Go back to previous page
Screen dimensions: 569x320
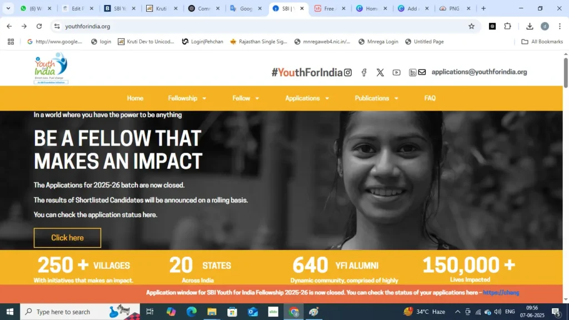pyautogui.click(x=9, y=26)
